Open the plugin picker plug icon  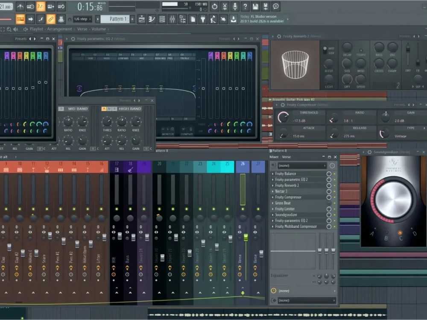(203, 19)
